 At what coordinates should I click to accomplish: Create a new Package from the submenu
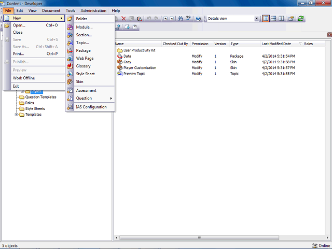coord(90,51)
